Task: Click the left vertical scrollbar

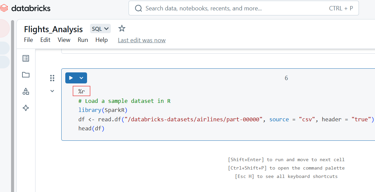Action: [x=12, y=106]
